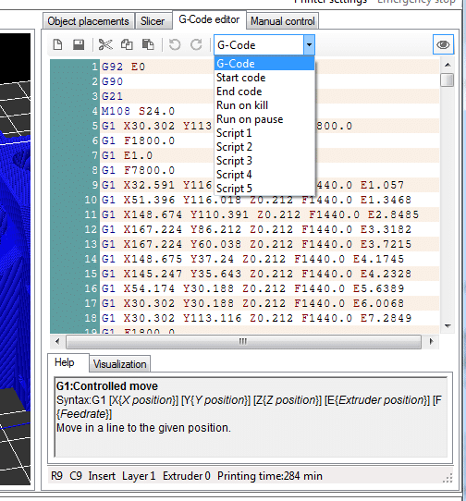Select G-Code in the dropdown list

point(264,64)
